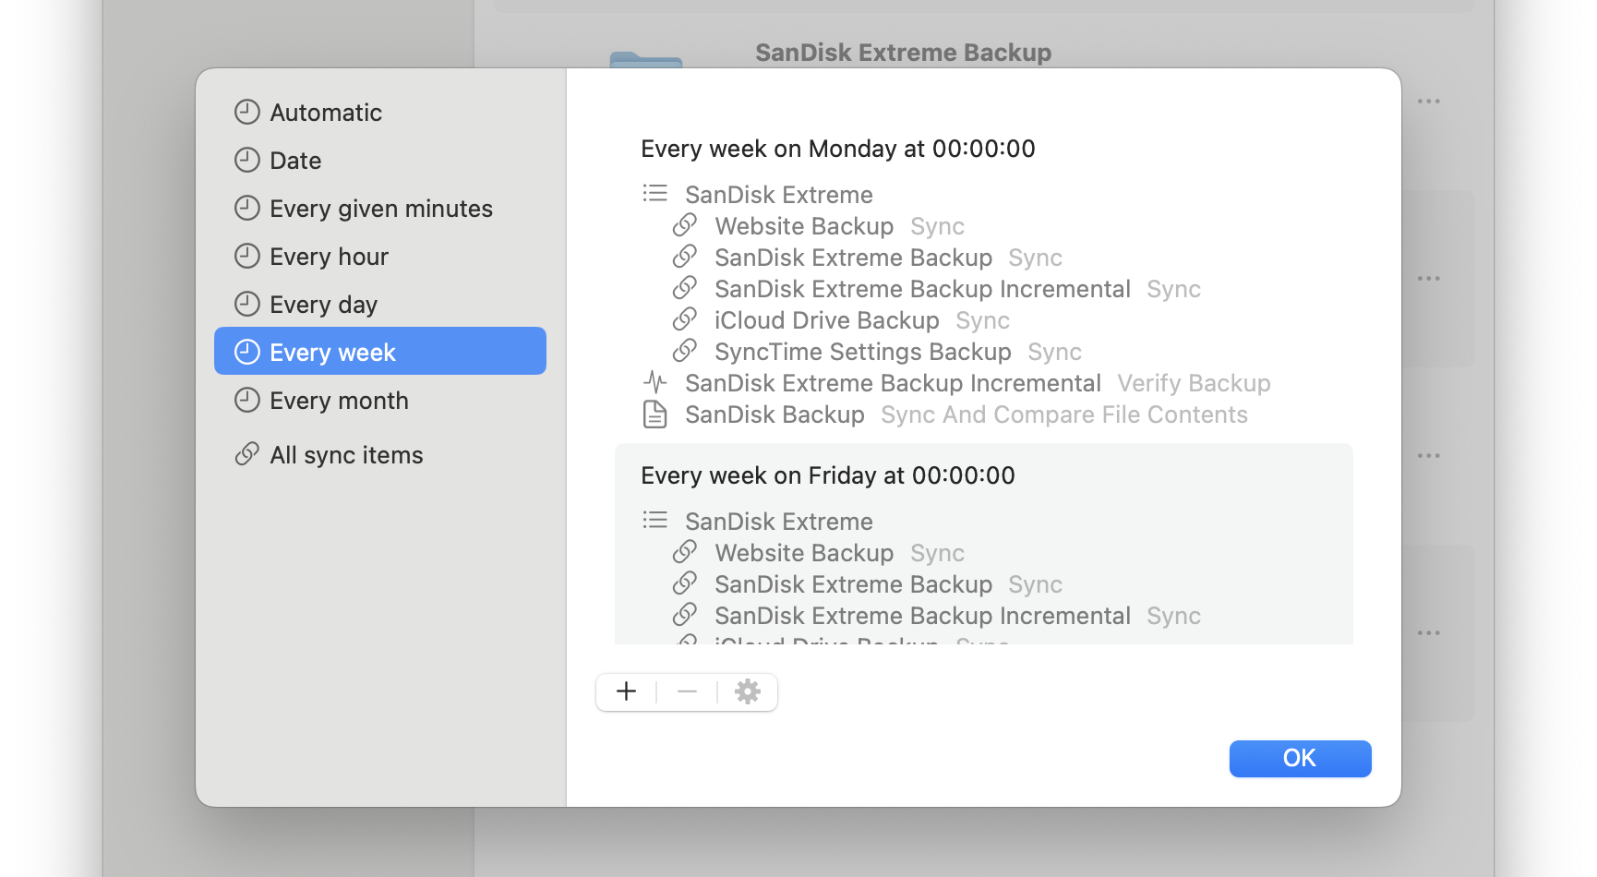Click Website Backup under the Friday schedule
Screen dimensions: 1597x877
(x=804, y=553)
